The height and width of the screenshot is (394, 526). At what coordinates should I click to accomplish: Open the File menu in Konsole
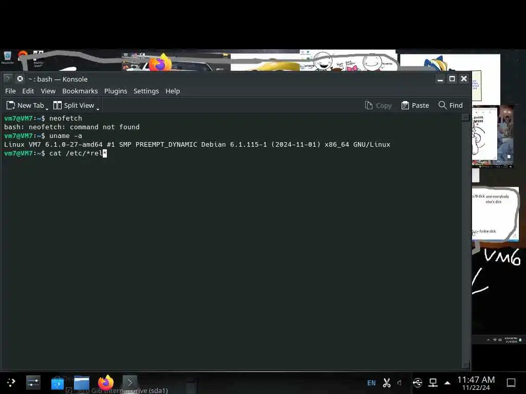pos(10,91)
